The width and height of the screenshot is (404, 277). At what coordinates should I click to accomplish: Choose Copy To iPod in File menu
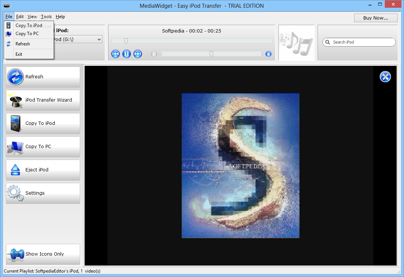(29, 25)
